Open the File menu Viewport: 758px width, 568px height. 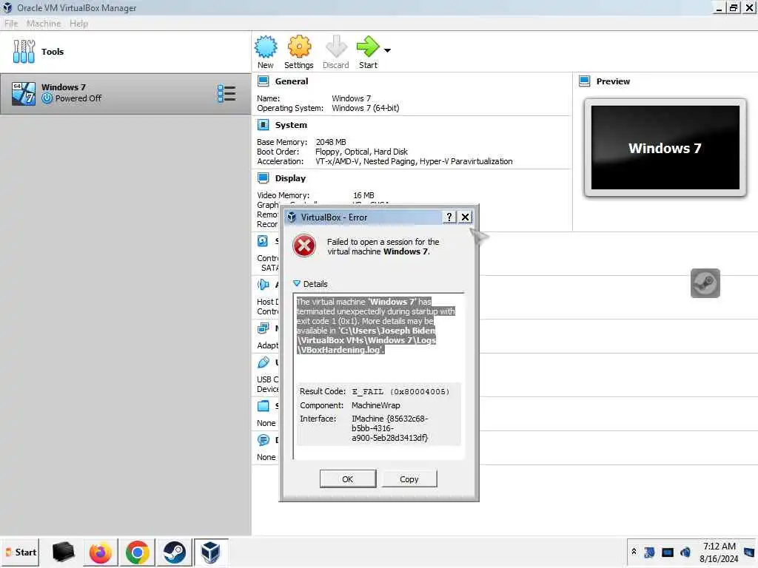coord(11,24)
